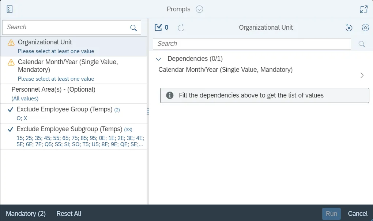Screen dimensions: 373x221
Task: Click Reset All in the footer
Action: point(69,214)
